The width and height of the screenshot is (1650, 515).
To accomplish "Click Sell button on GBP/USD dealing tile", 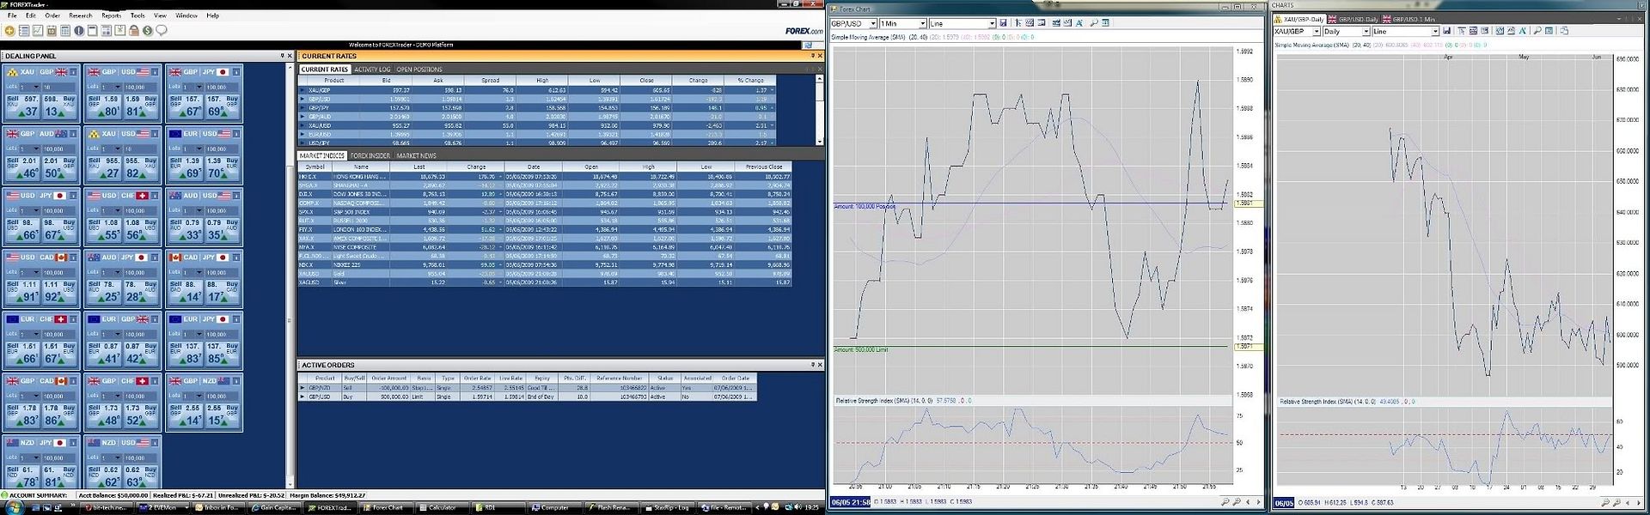I will coord(102,106).
